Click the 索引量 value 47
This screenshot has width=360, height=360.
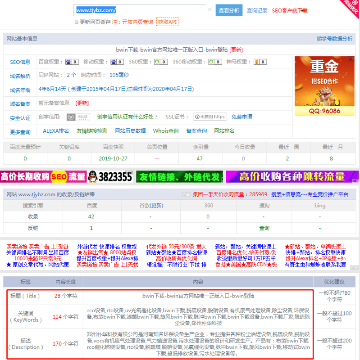pos(200,159)
